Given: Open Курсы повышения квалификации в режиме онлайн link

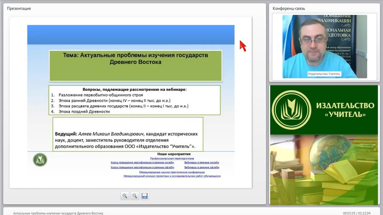Looking at the screenshot, I should click(142, 163).
